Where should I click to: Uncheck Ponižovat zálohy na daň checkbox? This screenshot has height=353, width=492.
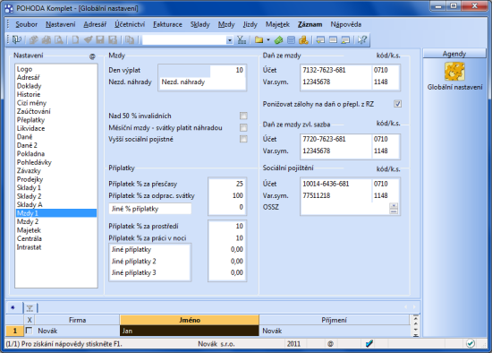pos(397,104)
